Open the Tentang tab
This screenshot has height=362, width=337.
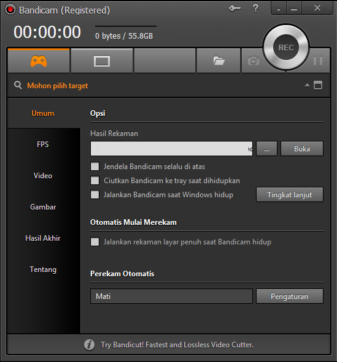(x=43, y=270)
